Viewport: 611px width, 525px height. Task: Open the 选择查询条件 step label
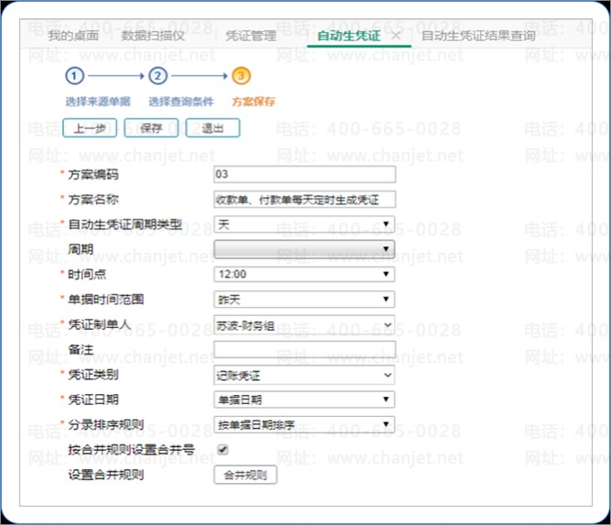click(x=181, y=102)
